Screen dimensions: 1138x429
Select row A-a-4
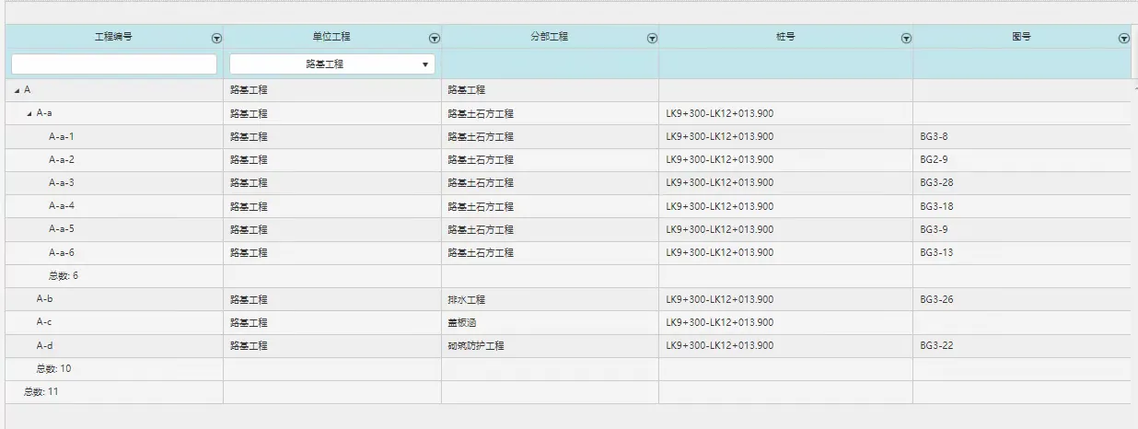point(568,207)
